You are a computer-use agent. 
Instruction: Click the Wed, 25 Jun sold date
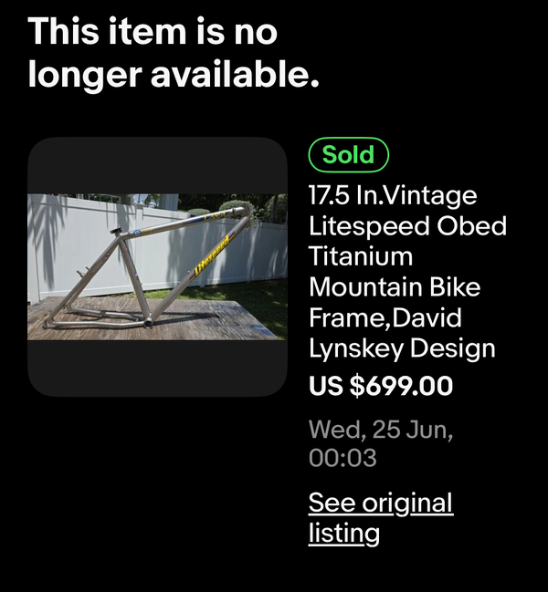[x=381, y=430]
